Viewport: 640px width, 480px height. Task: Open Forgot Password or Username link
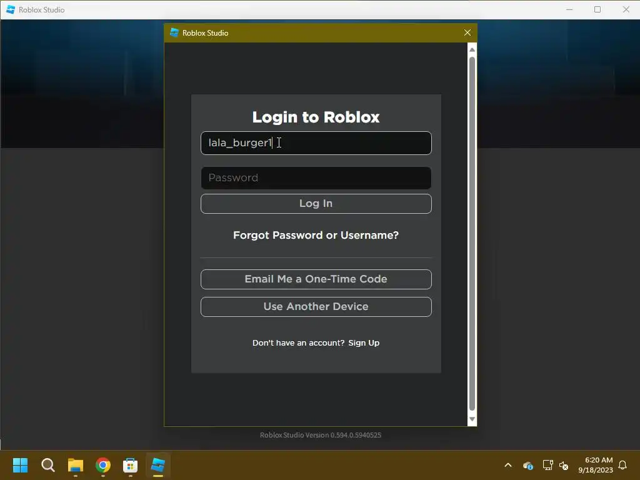pyautogui.click(x=316, y=235)
